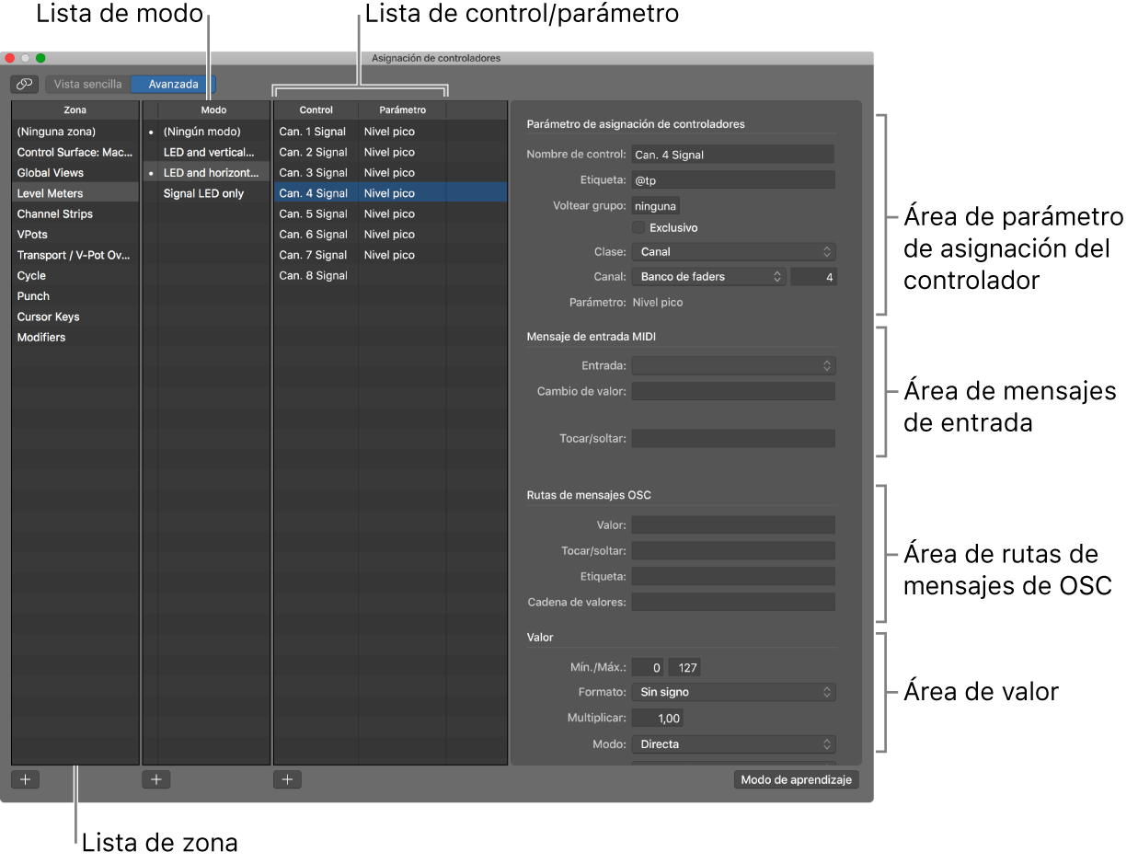Click the Multiplicar value field

point(657,718)
